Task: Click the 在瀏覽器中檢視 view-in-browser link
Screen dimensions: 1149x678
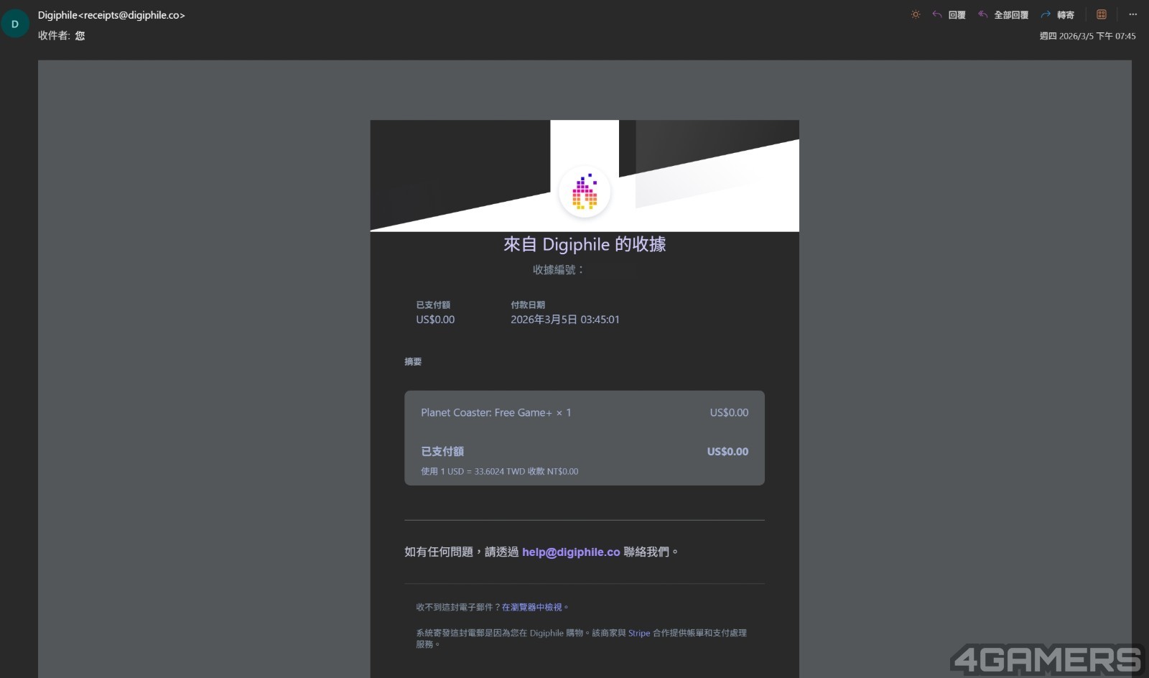Action: point(531,607)
